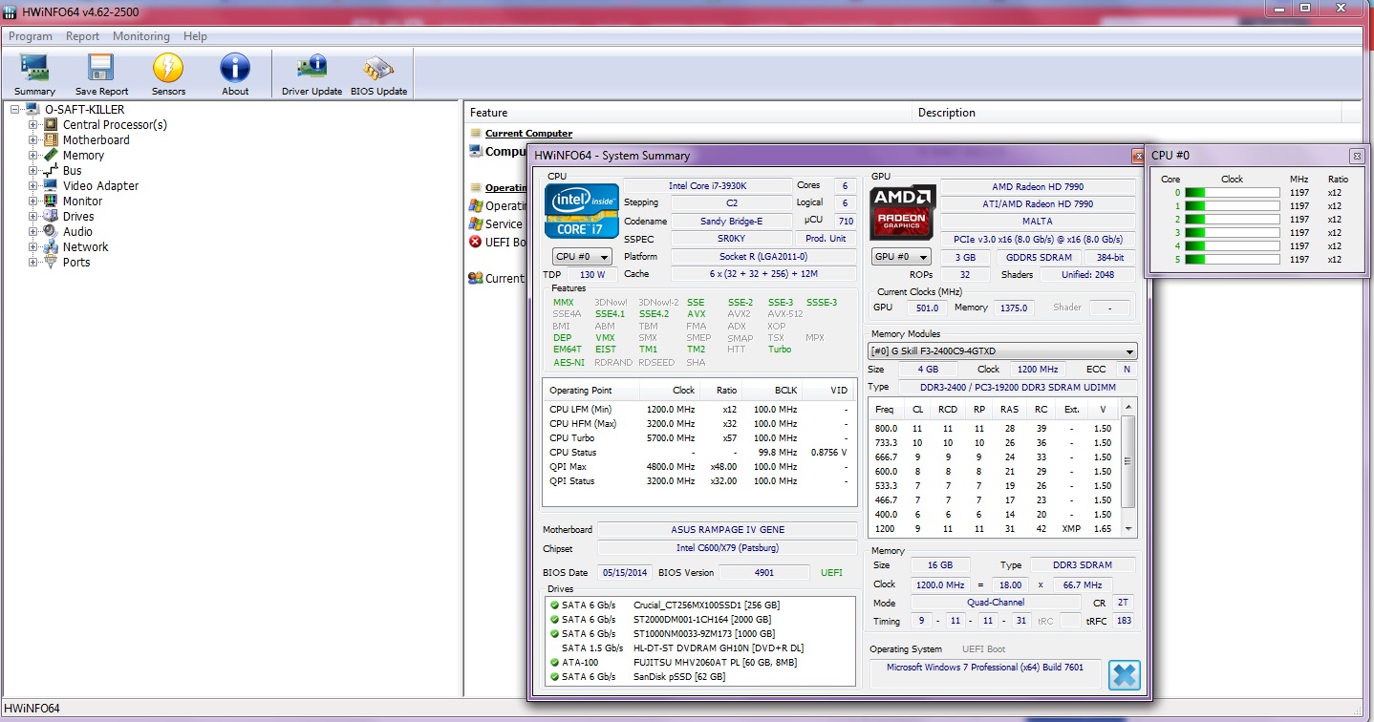Image resolution: width=1374 pixels, height=722 pixels.
Task: Click green status icon for SanDisk pSSD
Action: (x=553, y=677)
